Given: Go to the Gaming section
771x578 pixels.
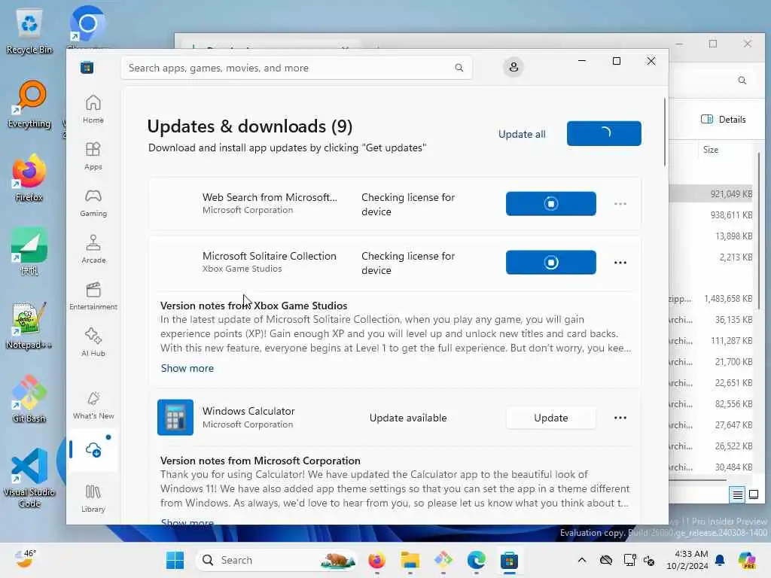Looking at the screenshot, I should coord(93,202).
